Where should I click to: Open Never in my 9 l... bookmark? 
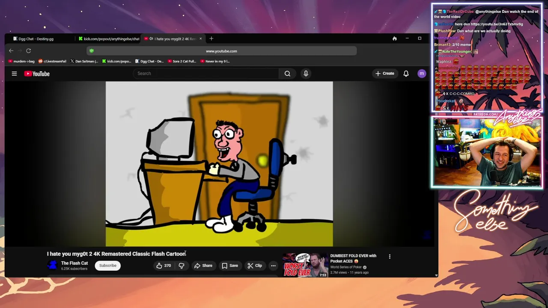point(214,61)
